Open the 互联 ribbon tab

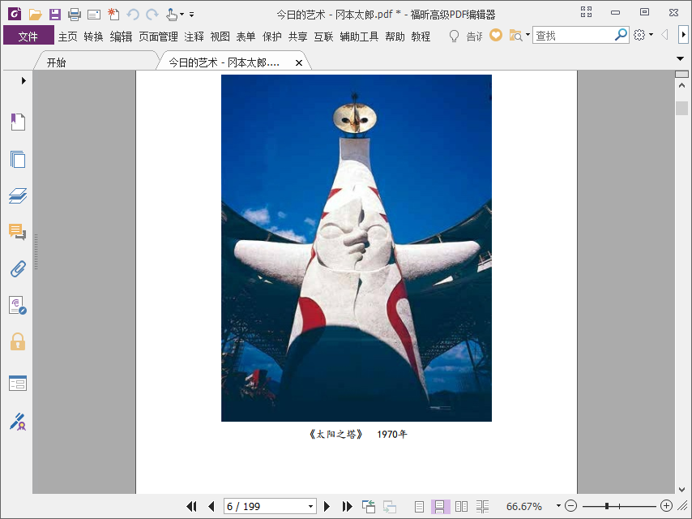click(x=323, y=36)
